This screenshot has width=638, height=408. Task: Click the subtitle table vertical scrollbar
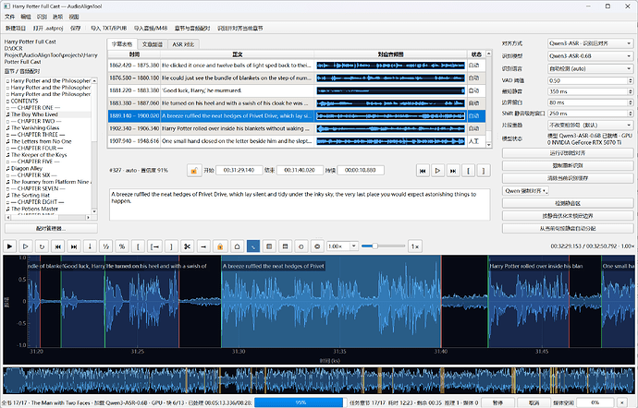tap(489, 99)
